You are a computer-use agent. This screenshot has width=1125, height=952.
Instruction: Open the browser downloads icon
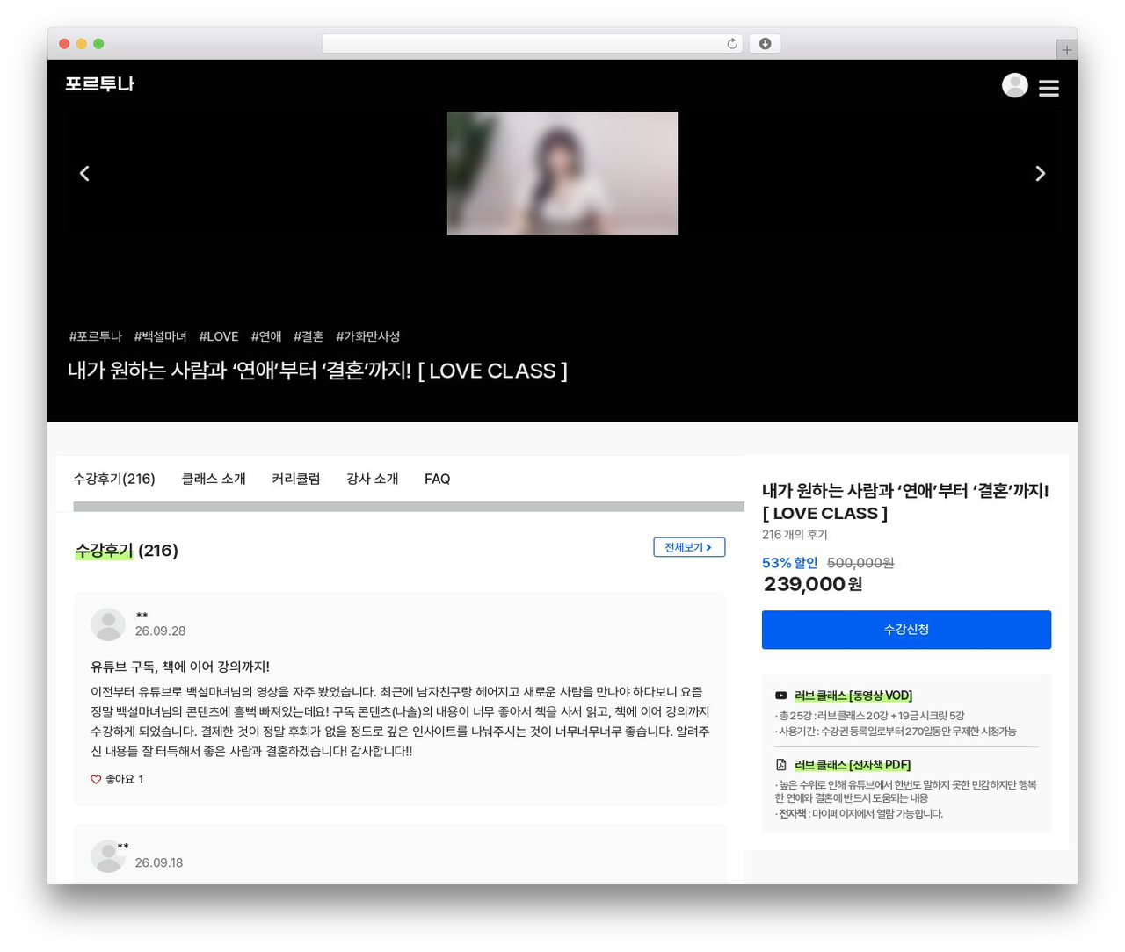pyautogui.click(x=766, y=44)
